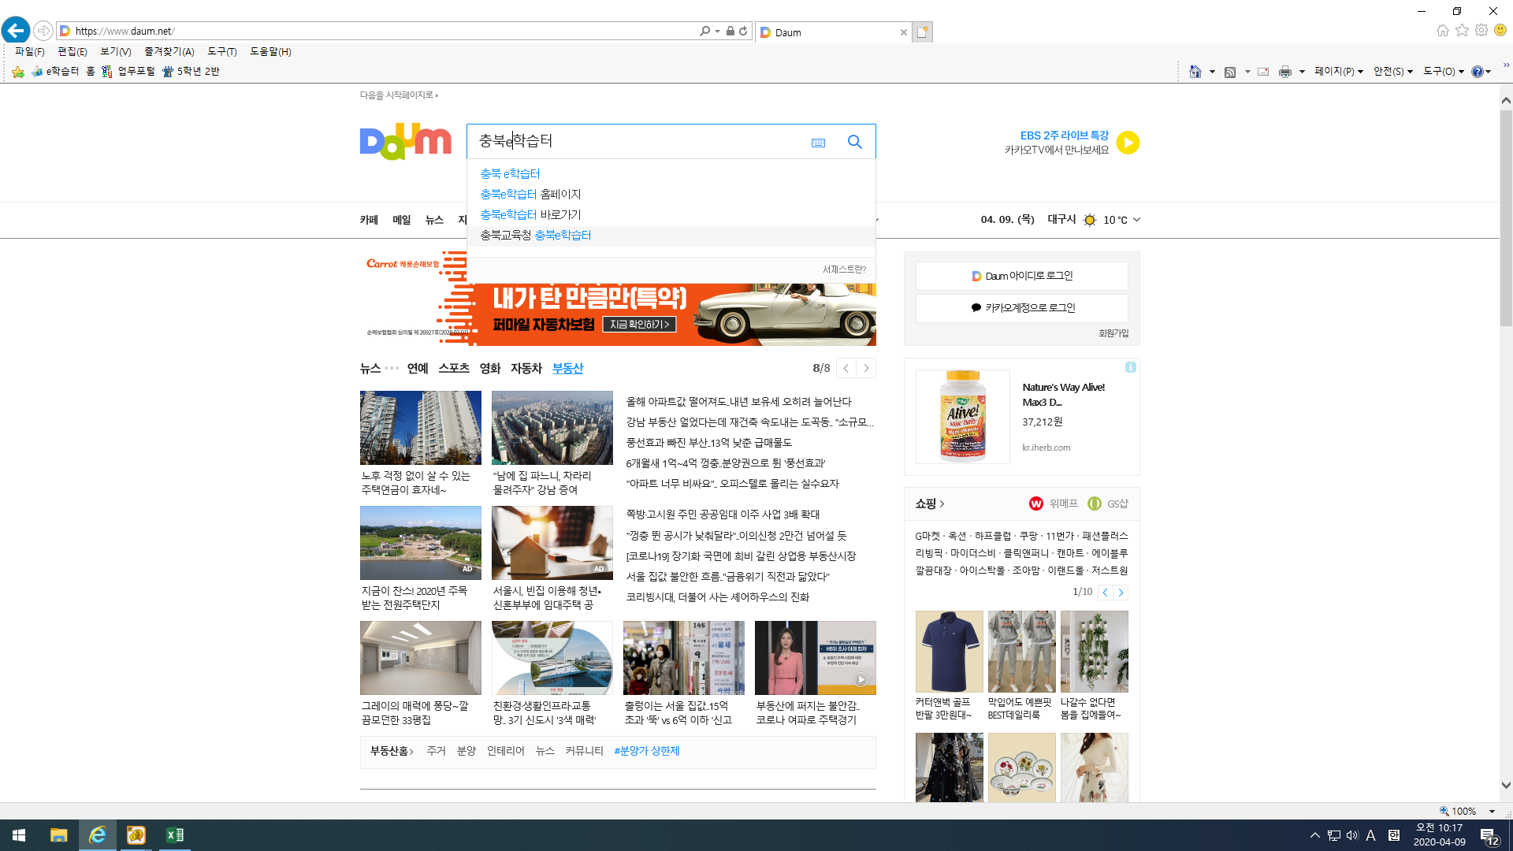
Task: Click the refresh page icon in address bar
Action: [x=743, y=31]
